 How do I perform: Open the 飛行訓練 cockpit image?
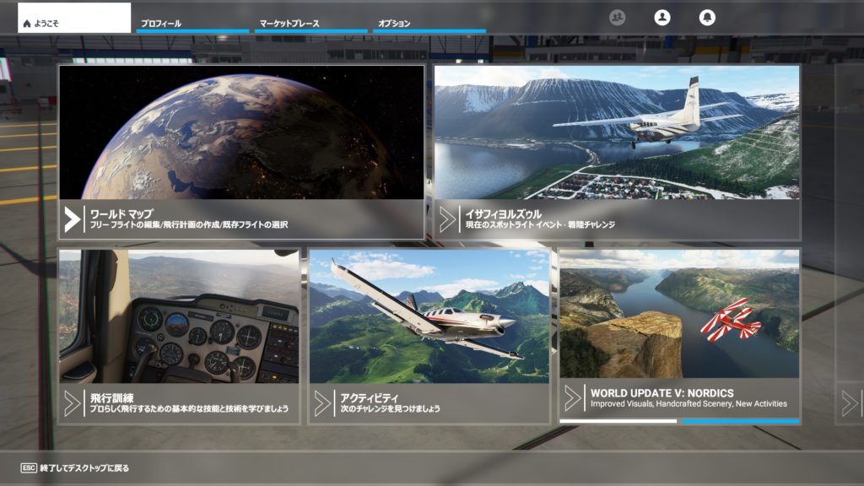pyautogui.click(x=179, y=316)
